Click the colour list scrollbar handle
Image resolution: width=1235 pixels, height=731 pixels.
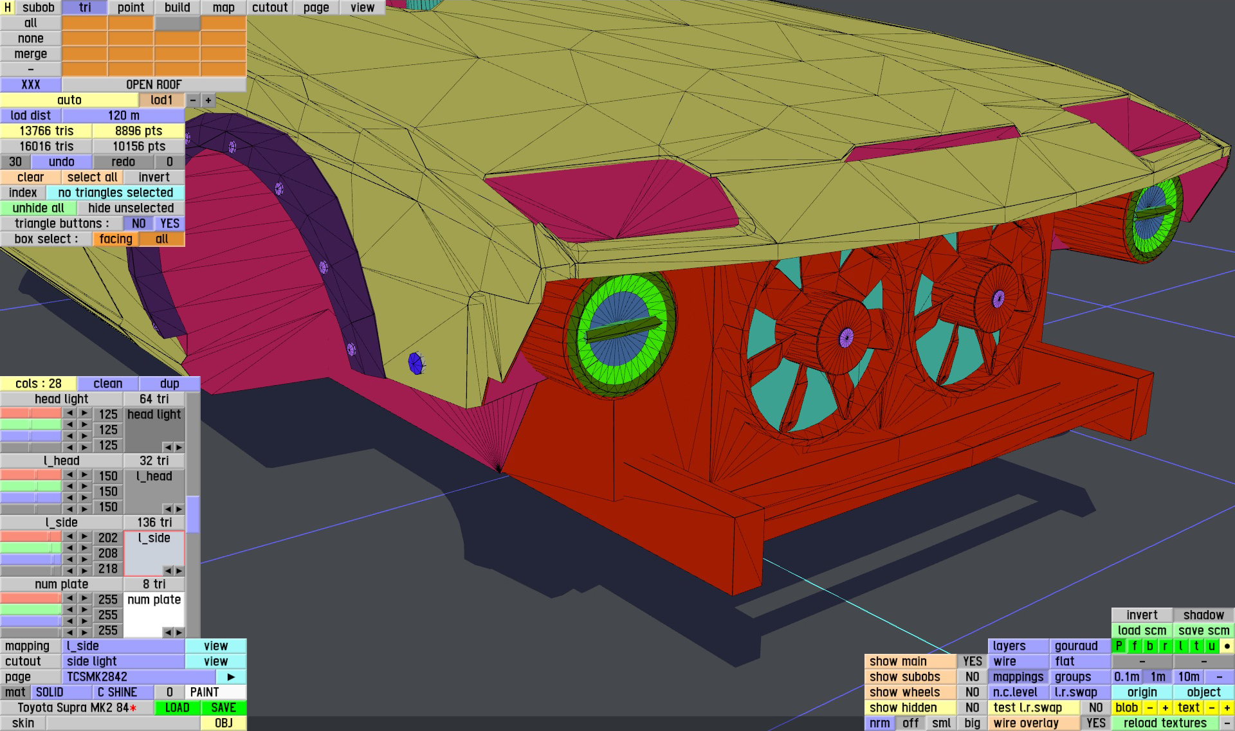(x=192, y=514)
